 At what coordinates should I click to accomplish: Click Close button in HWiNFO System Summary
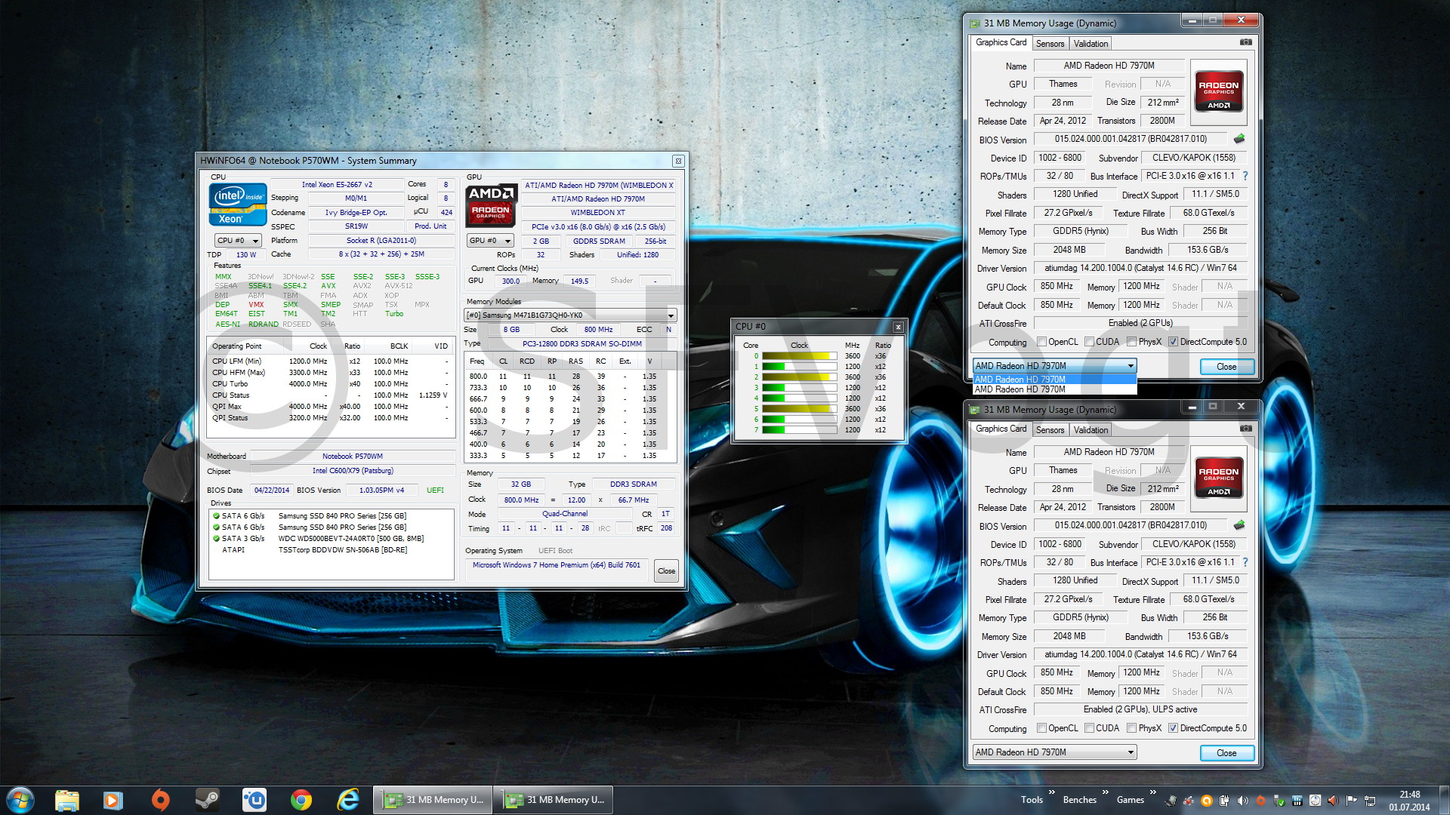(666, 571)
